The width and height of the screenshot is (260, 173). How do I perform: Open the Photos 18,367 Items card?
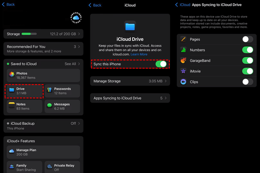coord(44,75)
